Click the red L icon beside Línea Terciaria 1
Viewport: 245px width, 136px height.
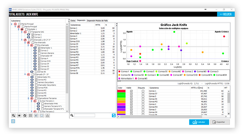[x=35, y=101]
